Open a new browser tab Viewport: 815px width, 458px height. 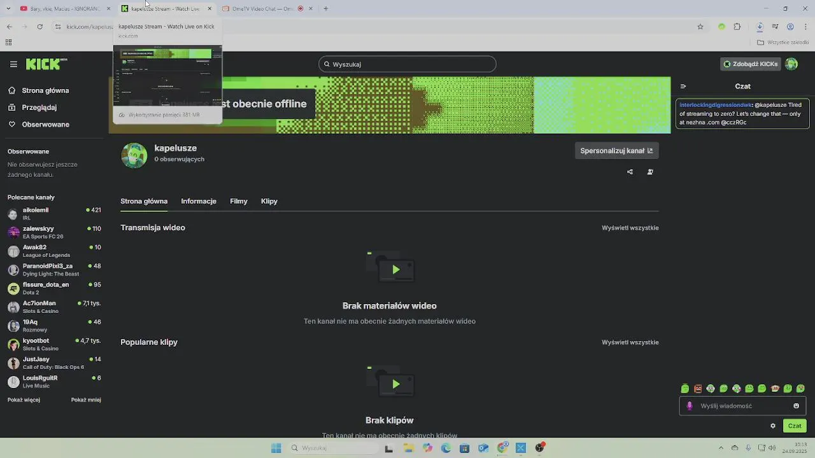(326, 8)
